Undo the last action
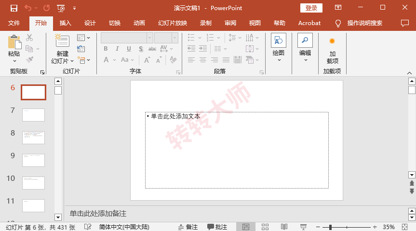 [x=28, y=8]
